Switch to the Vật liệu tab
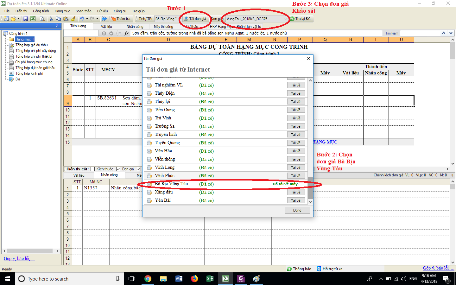This screenshot has height=285, width=456. 106,27
